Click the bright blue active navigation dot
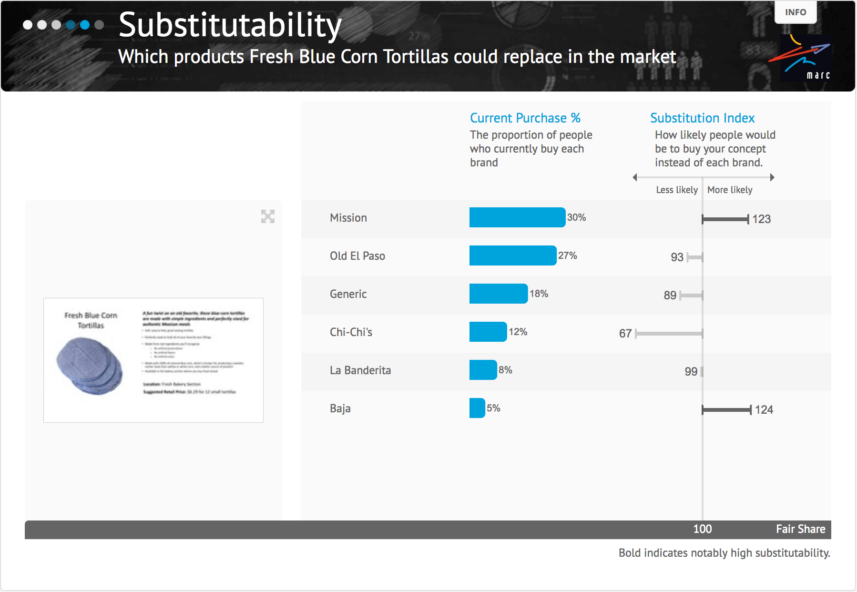Image resolution: width=857 pixels, height=592 pixels. 85,25
